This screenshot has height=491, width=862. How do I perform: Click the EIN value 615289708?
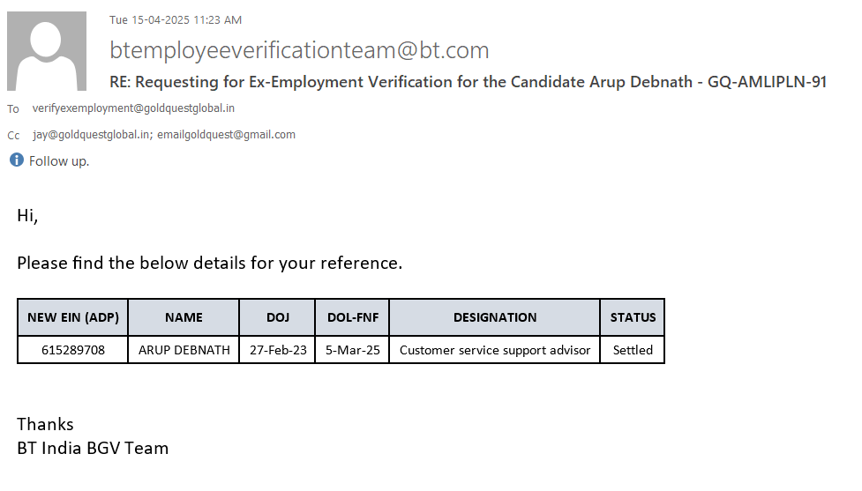click(x=73, y=350)
